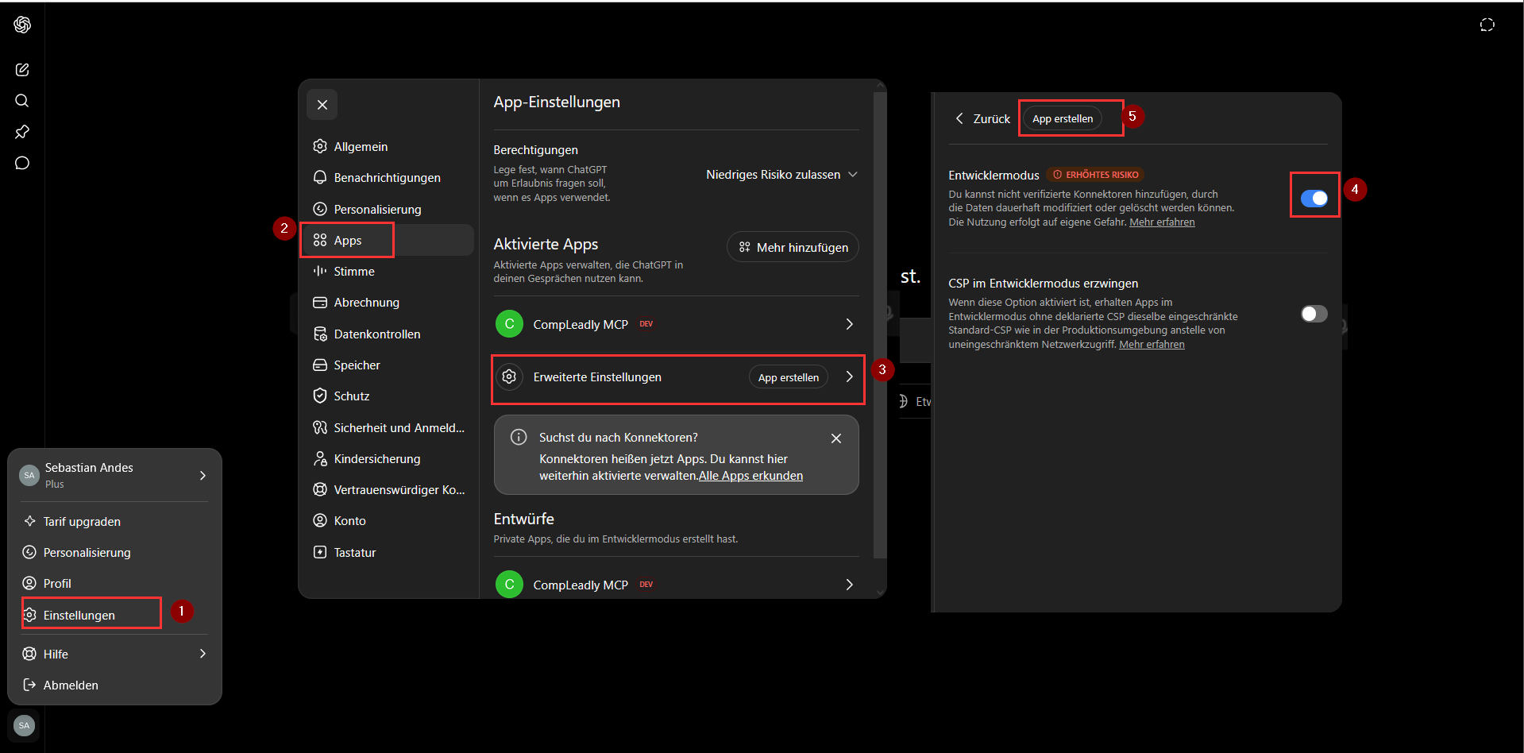Open Vertrauenswürdiger Kontakt settings section
Viewport: 1524px width, 753px height.
(x=388, y=490)
